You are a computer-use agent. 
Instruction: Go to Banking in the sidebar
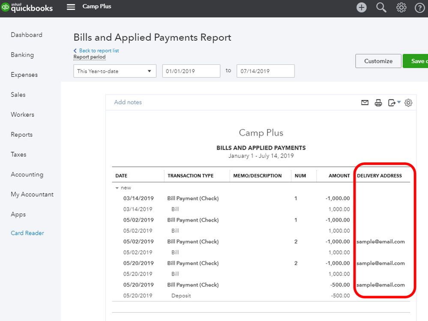(x=22, y=55)
